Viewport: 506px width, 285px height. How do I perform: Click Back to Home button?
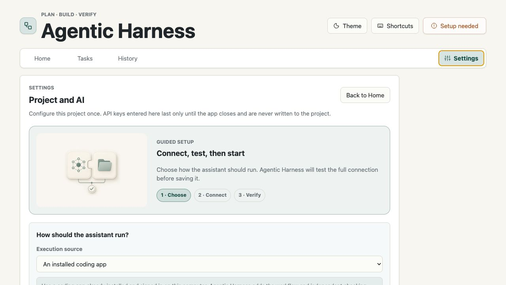pos(365,95)
